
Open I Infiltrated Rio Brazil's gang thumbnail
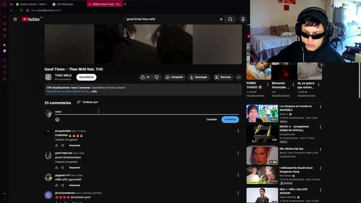pos(262,175)
